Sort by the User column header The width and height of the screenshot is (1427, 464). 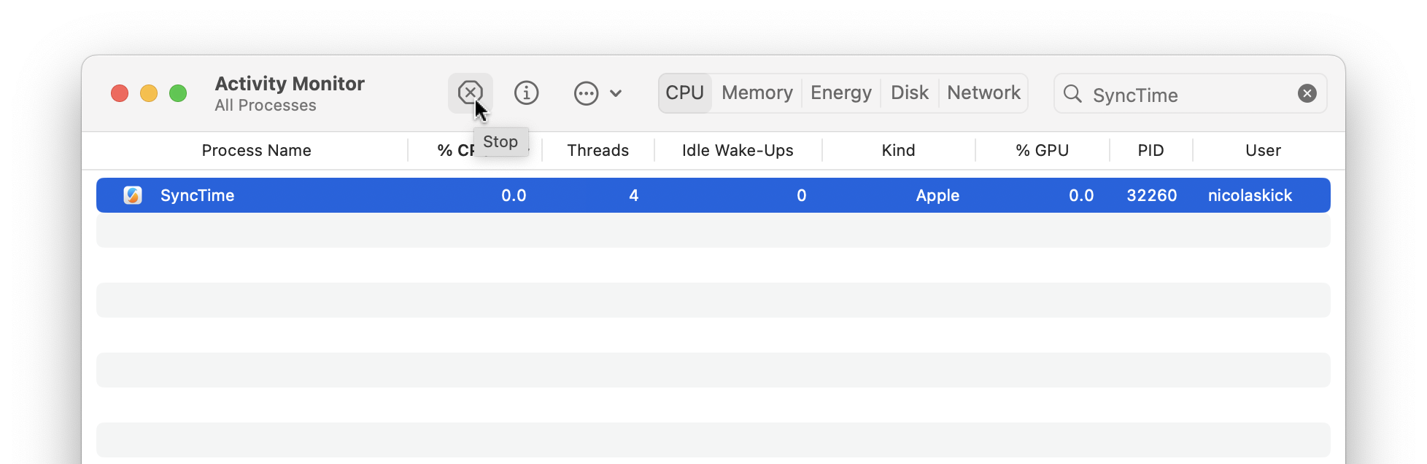click(x=1263, y=150)
